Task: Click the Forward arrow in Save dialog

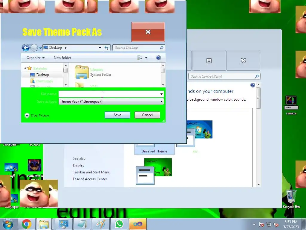Action: point(34,48)
